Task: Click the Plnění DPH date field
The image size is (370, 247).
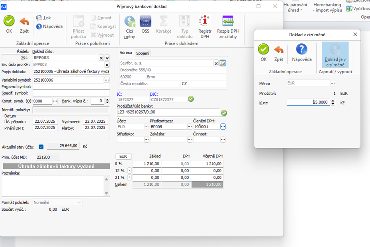Action: pyautogui.click(x=45, y=128)
